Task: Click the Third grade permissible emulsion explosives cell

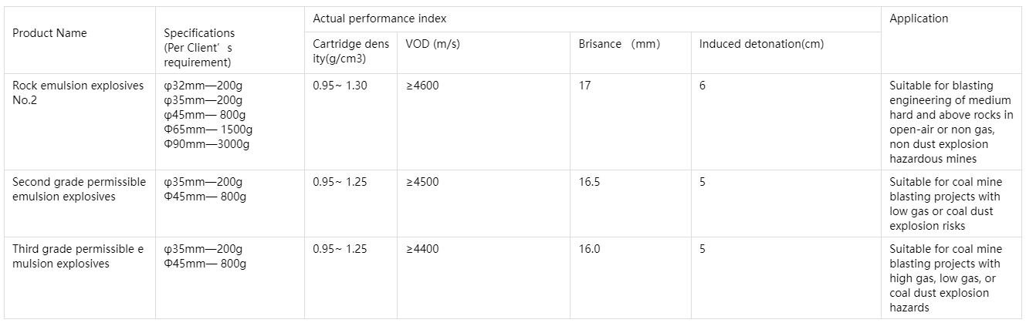Action: click(x=78, y=257)
